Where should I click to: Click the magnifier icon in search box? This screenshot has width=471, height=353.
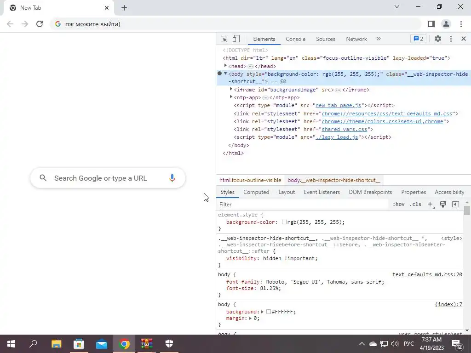[x=43, y=178]
